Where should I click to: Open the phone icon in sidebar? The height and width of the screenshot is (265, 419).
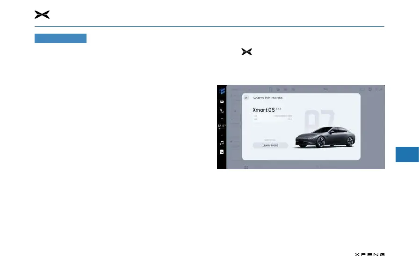[x=222, y=152]
